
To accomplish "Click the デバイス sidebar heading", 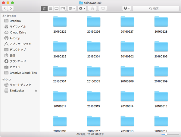I will coord(7,80).
